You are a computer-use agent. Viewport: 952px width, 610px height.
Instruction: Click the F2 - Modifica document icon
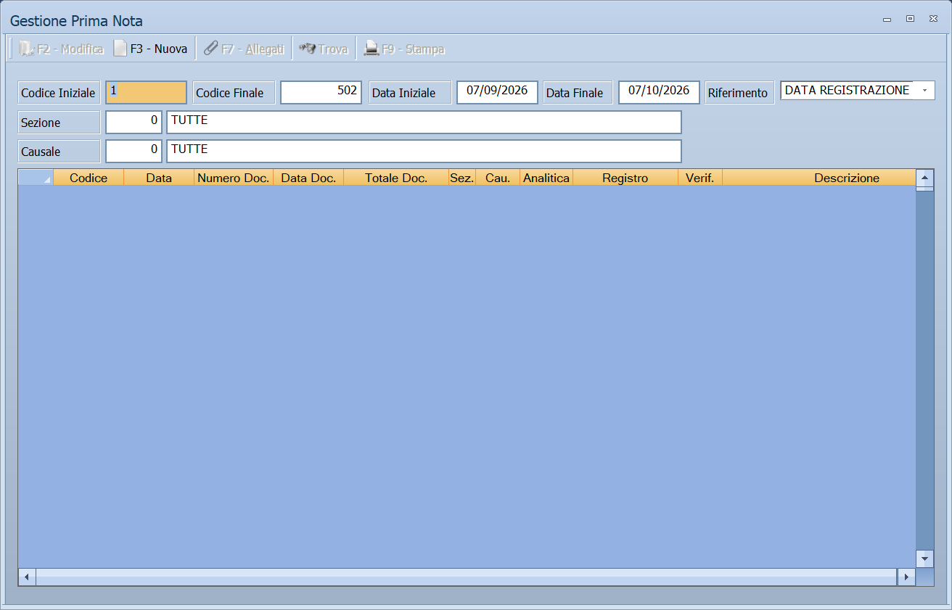[x=27, y=49]
